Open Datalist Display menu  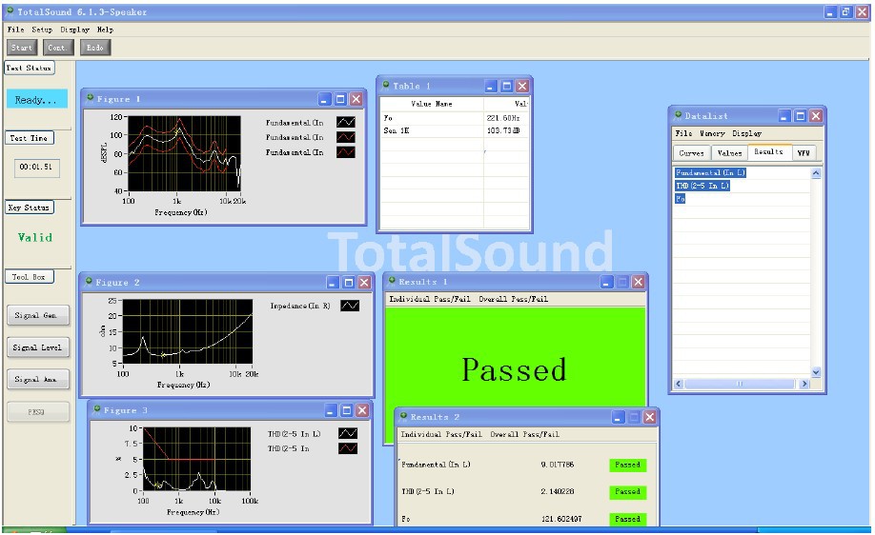click(x=746, y=133)
